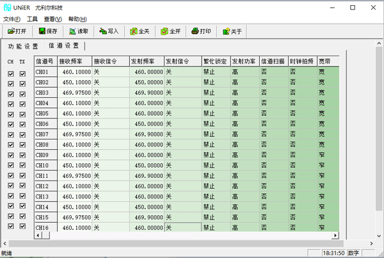The image size is (384, 258).
Task: Uncheck the CH checkbox for CH05 row
Action: [10, 115]
